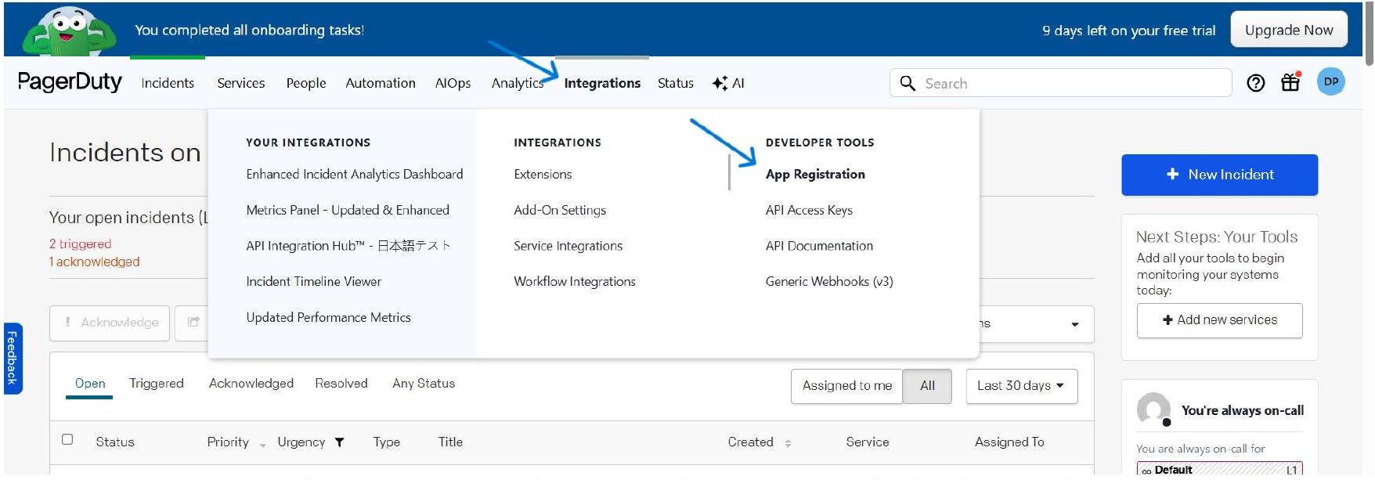Image resolution: width=1375 pixels, height=480 pixels.
Task: Tick the select-all incidents checkbox
Action: [x=67, y=439]
